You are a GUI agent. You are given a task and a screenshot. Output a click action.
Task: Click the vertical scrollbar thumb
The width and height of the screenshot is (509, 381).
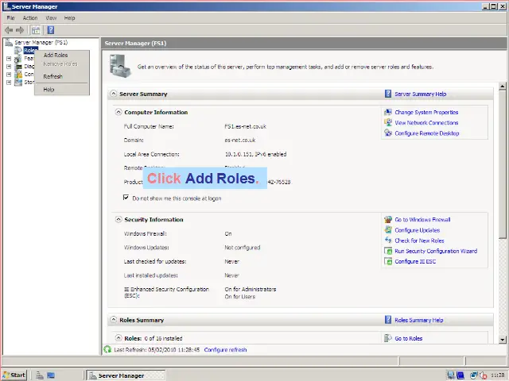502,164
